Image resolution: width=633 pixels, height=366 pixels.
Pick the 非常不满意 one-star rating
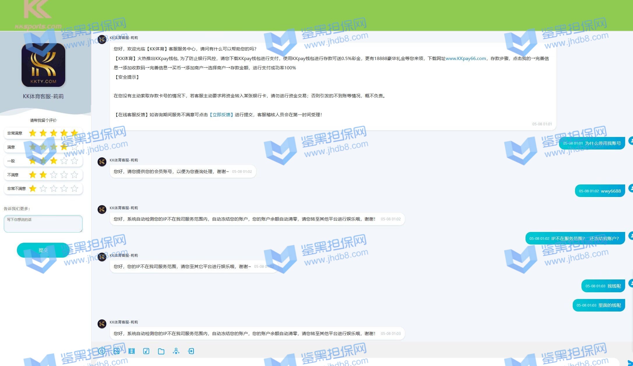[43, 189]
